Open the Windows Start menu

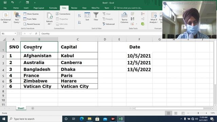(x=4, y=119)
